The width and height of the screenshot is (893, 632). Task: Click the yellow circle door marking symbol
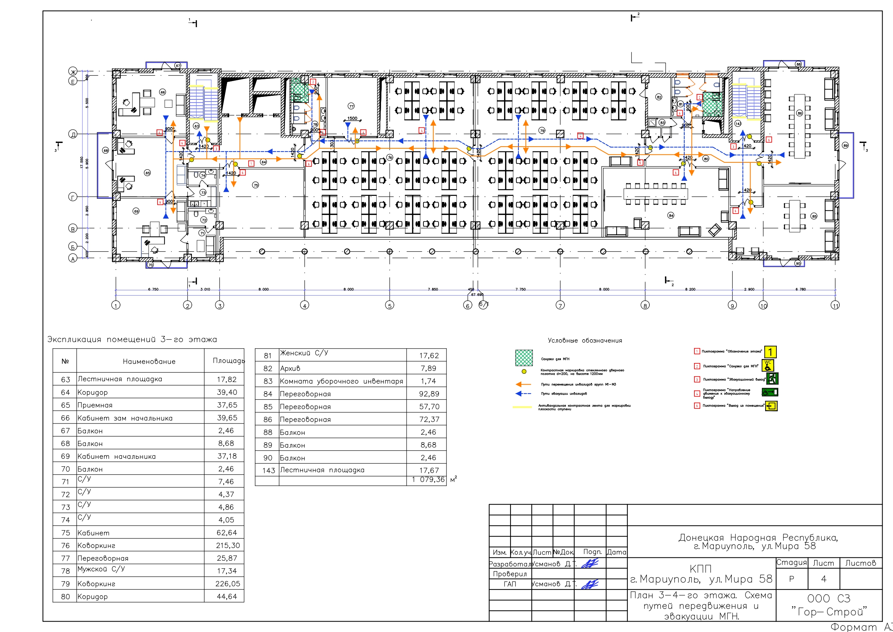[524, 372]
